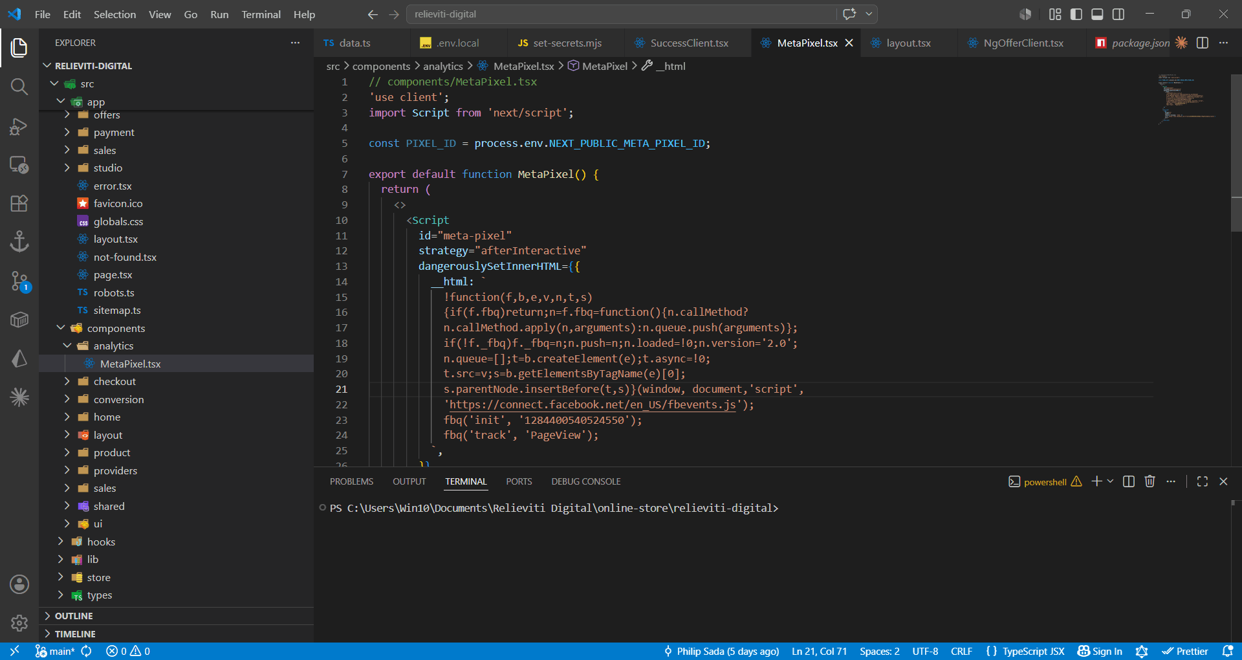Open the Selection menu
The image size is (1242, 660).
114,14
